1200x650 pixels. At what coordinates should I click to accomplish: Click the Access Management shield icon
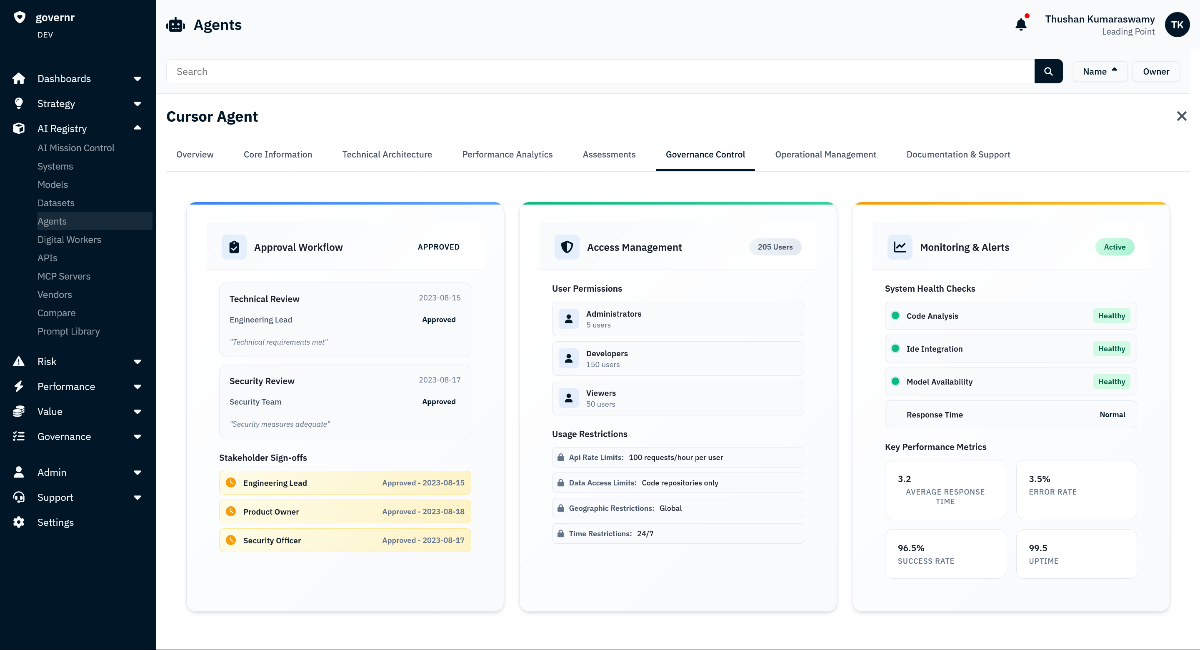pyautogui.click(x=567, y=247)
